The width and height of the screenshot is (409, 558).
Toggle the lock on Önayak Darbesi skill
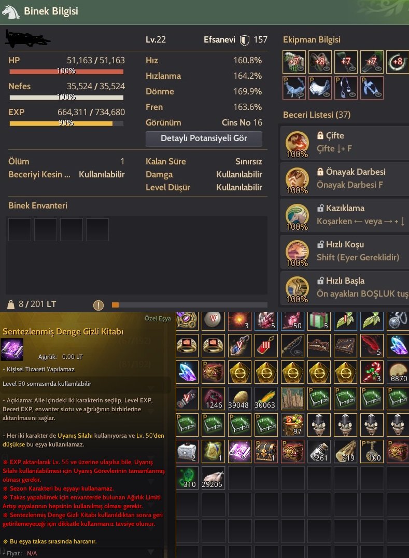320,172
